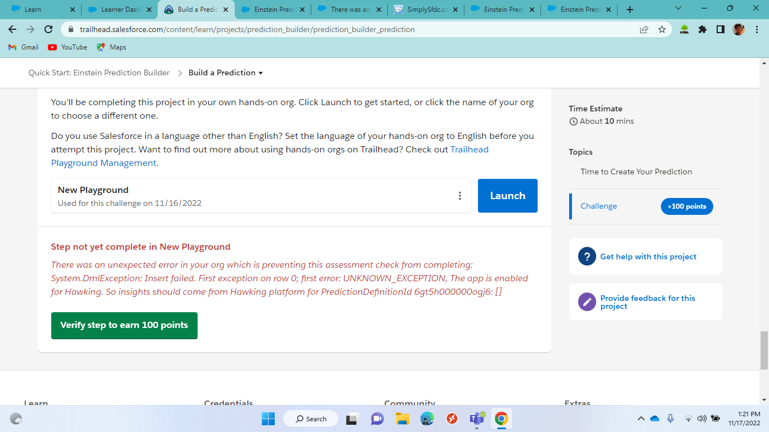
Task: Reload the current page
Action: 48,29
